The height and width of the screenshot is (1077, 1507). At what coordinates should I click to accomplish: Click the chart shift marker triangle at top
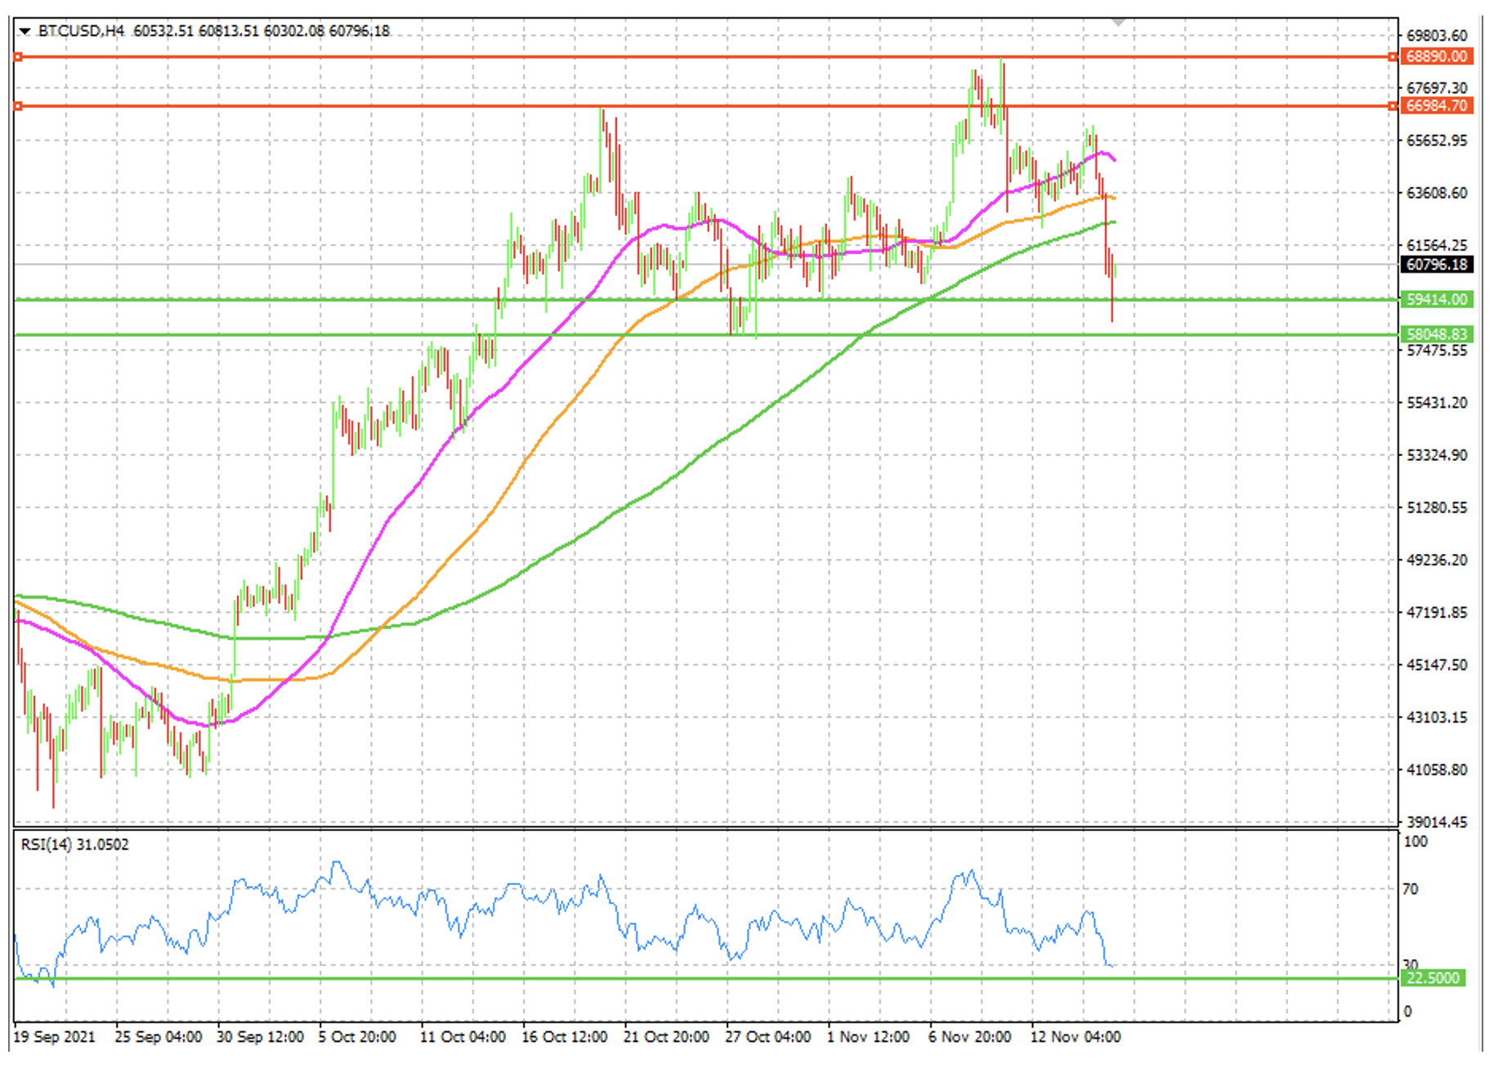1118,22
